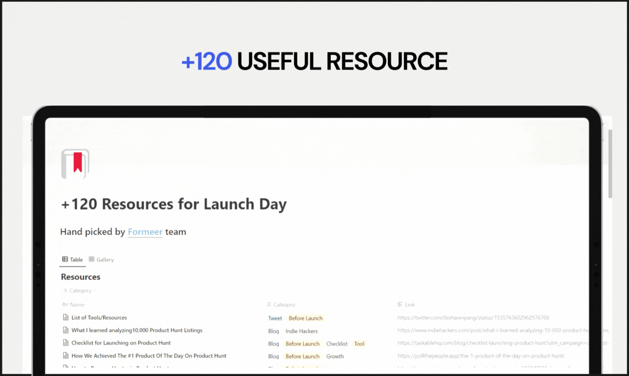Screen dimensions: 629x376
Task: Click the Growth category tag
Action: pyautogui.click(x=335, y=356)
